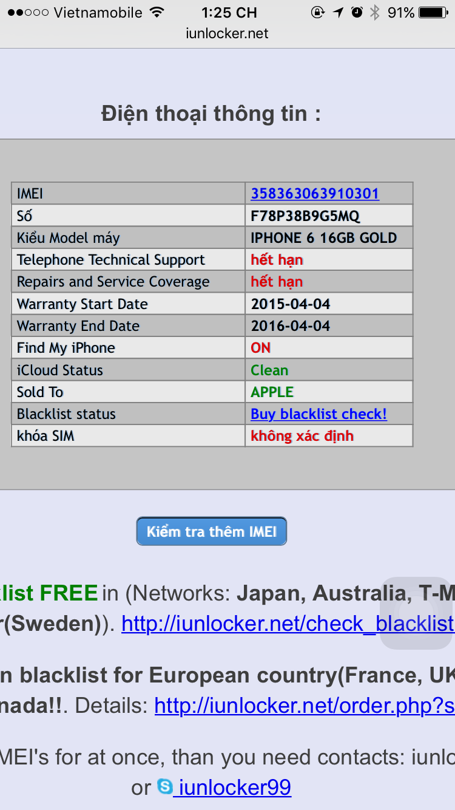
Task: Click the Warranty Start Date label
Action: coord(83,304)
